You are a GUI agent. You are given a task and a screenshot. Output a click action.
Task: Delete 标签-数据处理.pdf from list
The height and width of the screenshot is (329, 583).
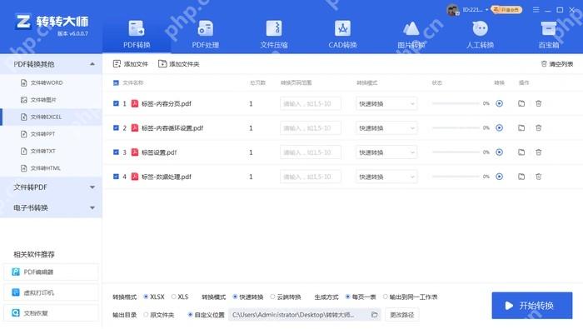coord(538,177)
